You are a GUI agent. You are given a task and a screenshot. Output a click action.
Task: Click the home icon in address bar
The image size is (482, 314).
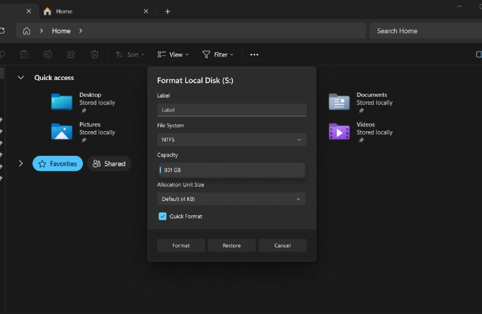coord(27,31)
